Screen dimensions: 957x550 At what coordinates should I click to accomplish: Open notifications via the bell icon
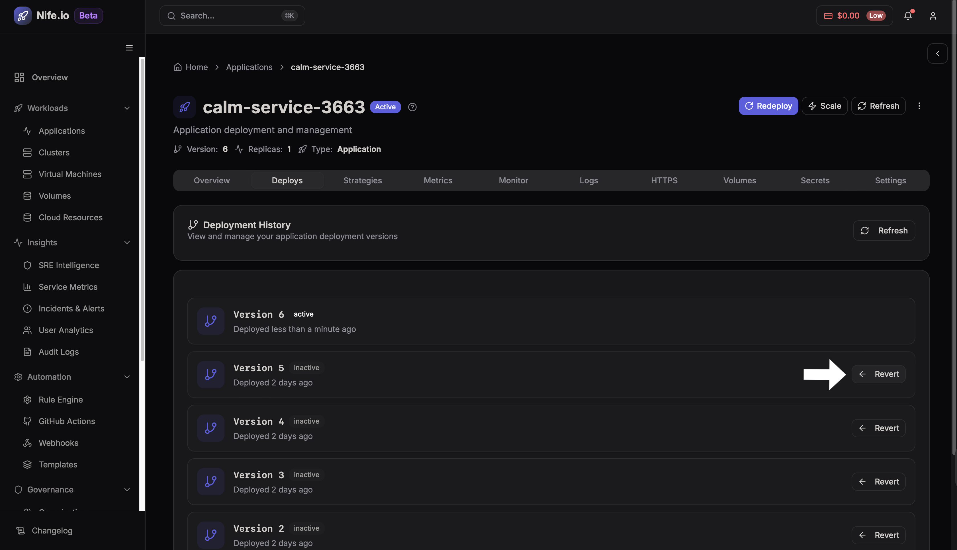(908, 15)
